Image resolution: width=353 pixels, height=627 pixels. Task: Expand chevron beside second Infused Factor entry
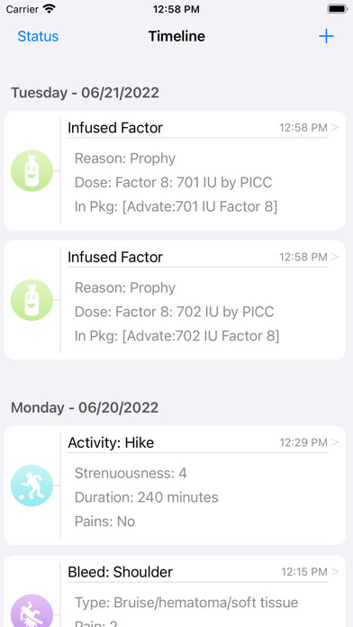[335, 257]
